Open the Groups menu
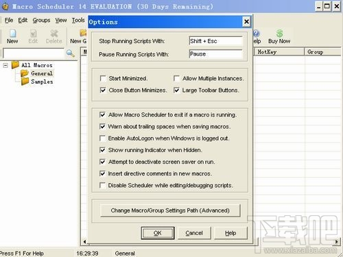The width and height of the screenshot is (343, 257). coord(41,21)
